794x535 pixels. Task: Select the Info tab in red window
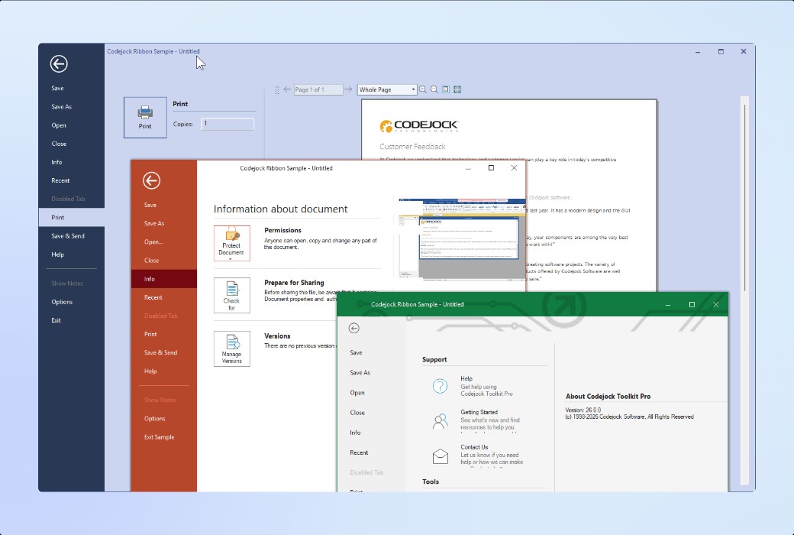(163, 279)
